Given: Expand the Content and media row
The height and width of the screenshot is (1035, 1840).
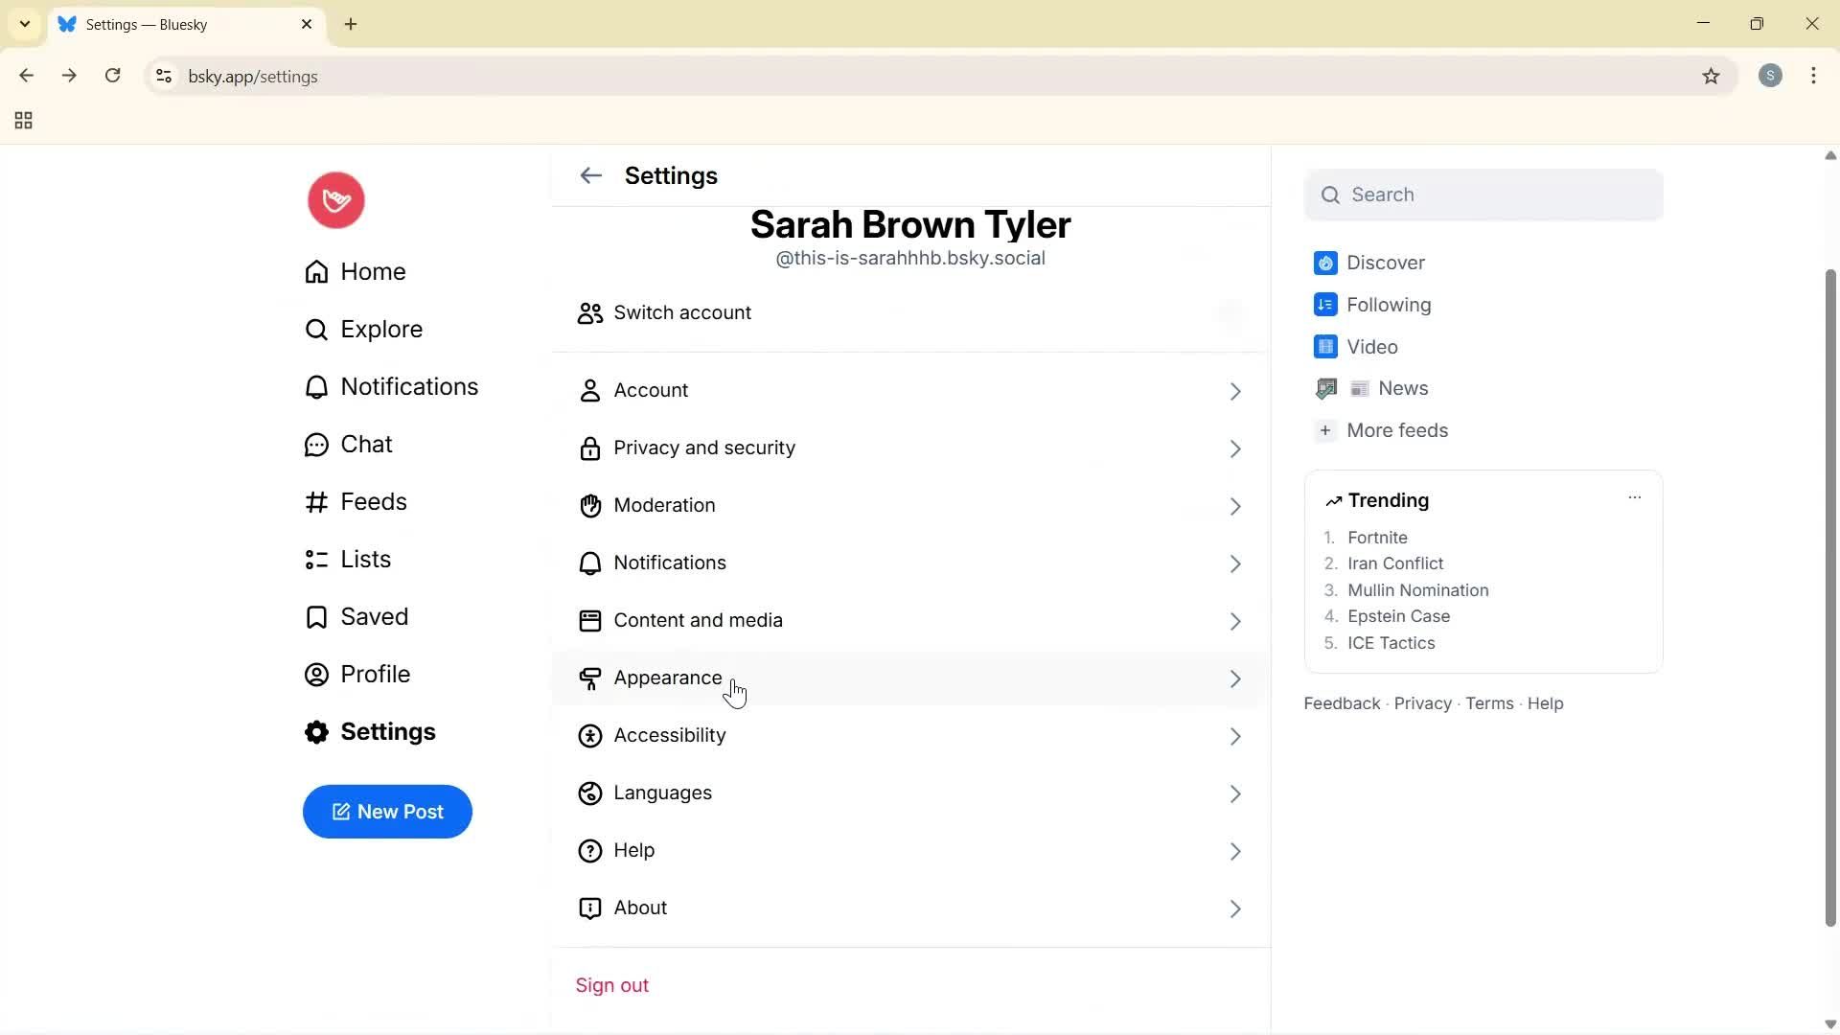Looking at the screenshot, I should click(x=1235, y=621).
